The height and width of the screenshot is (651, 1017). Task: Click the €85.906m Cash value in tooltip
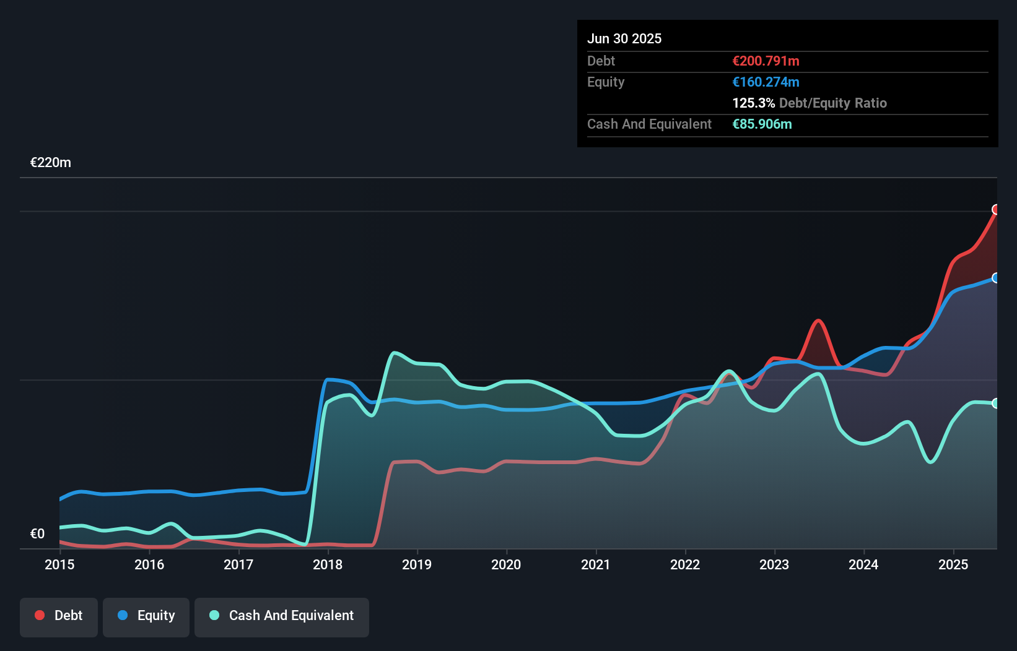coord(762,124)
